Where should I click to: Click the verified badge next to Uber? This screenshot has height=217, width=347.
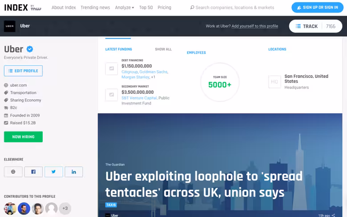(x=30, y=49)
